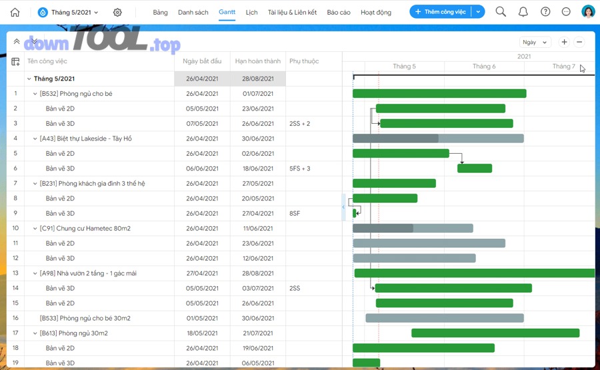The image size is (600, 370).
Task: Switch to the Bảng tab
Action: pyautogui.click(x=160, y=12)
